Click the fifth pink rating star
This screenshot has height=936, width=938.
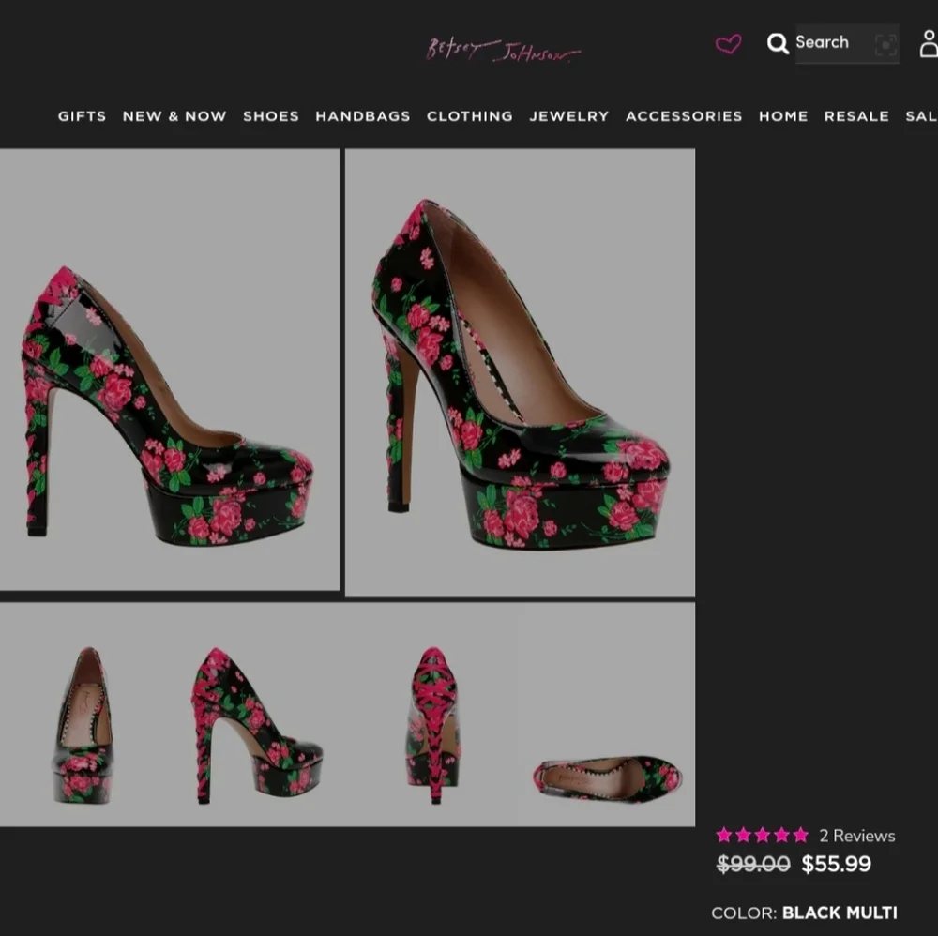(799, 835)
